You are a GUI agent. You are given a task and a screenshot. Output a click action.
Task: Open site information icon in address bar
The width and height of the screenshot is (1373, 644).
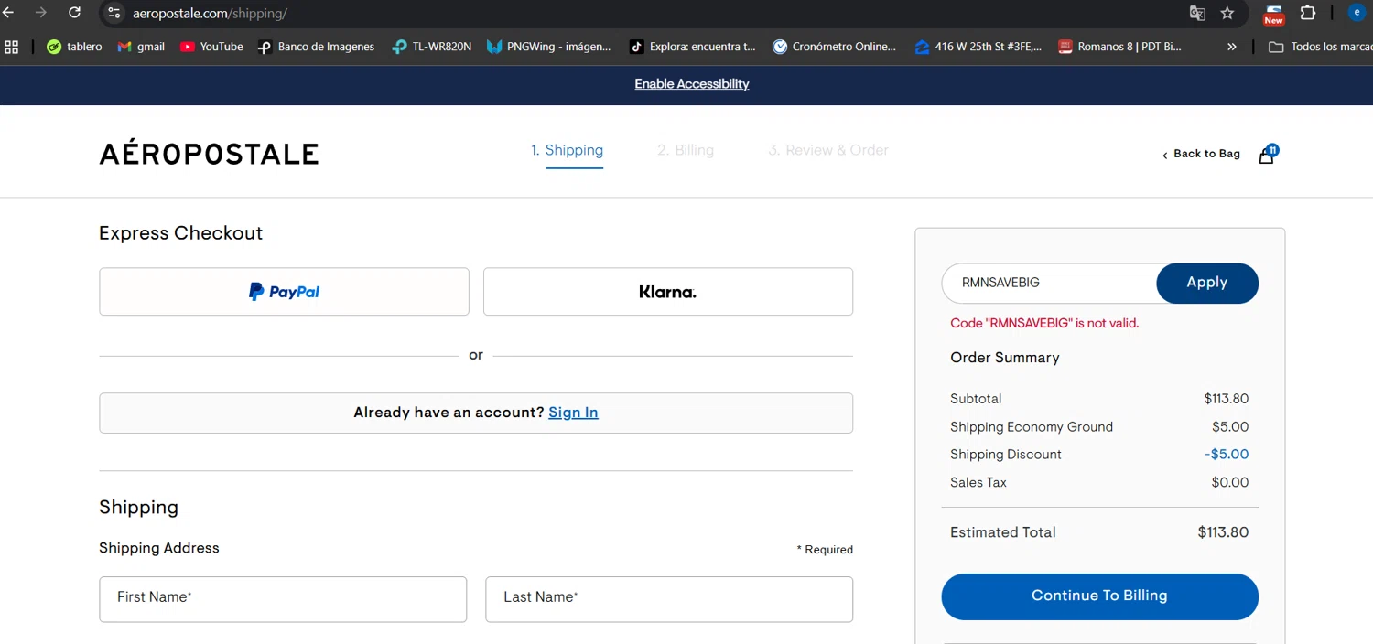[x=114, y=13]
